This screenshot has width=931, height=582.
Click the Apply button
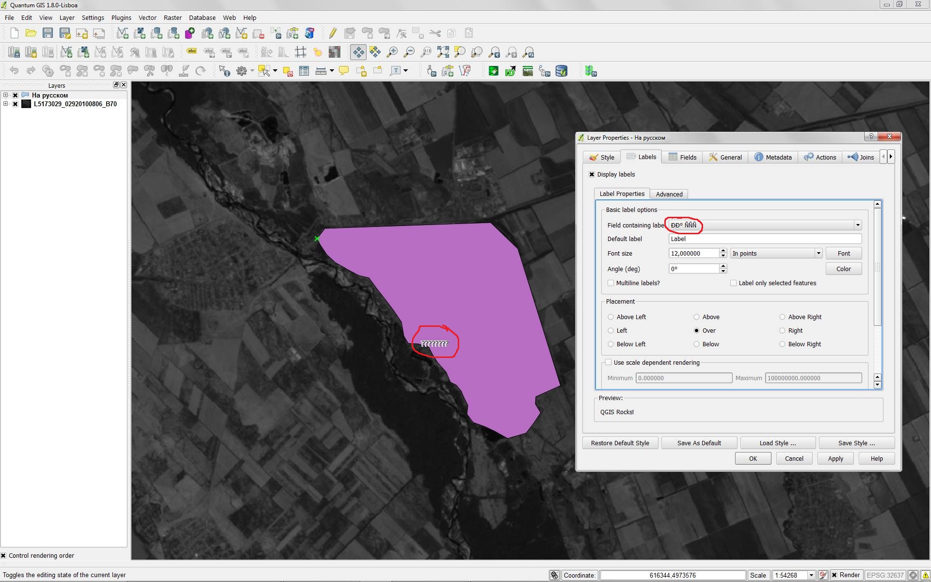coord(835,458)
